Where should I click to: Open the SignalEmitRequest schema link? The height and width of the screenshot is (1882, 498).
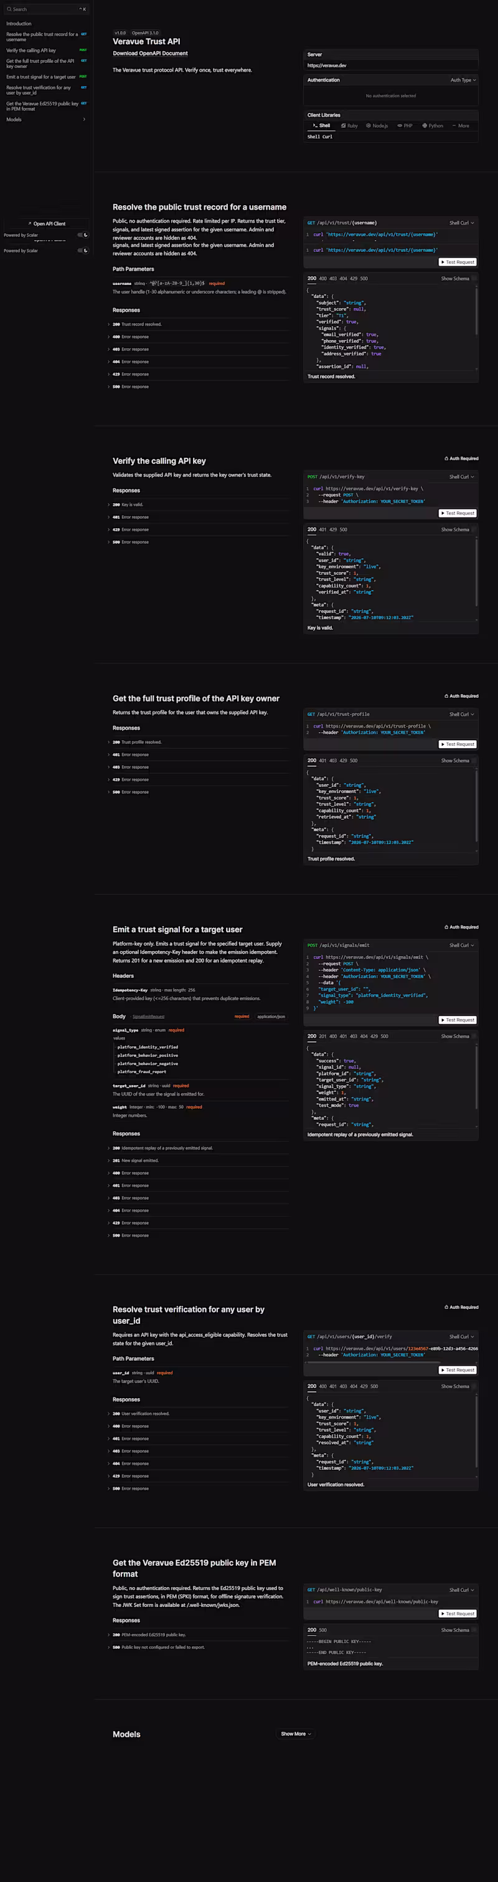[148, 1016]
